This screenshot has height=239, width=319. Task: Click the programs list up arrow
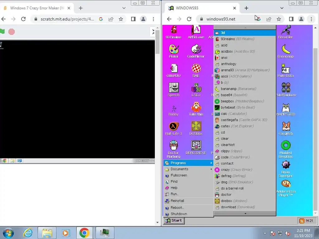tap(245, 28)
